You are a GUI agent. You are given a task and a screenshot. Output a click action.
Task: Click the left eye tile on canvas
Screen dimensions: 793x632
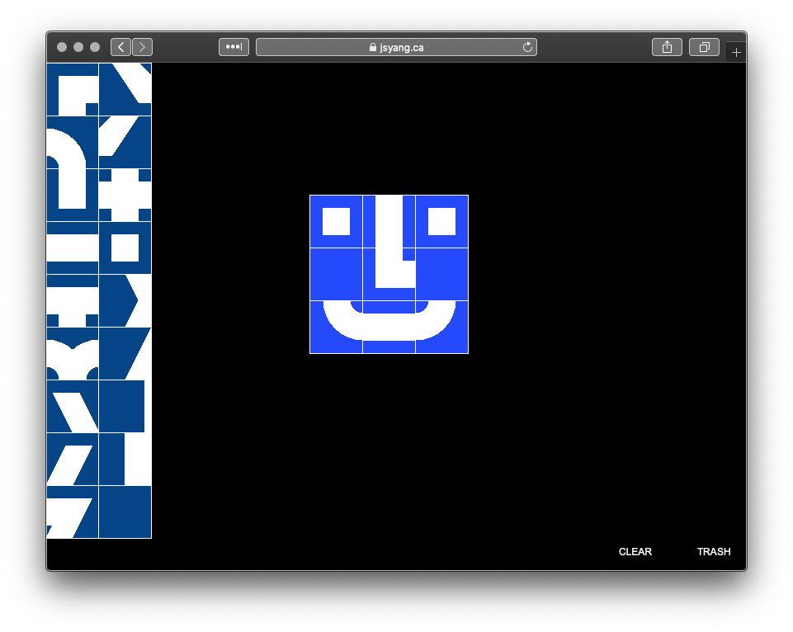(336, 221)
